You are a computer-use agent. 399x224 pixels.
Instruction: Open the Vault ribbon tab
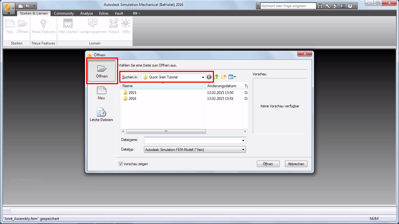(119, 13)
